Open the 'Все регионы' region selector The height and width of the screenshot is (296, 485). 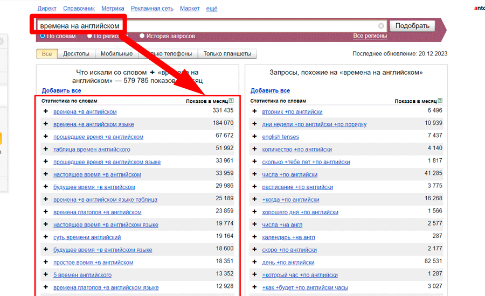tap(370, 36)
